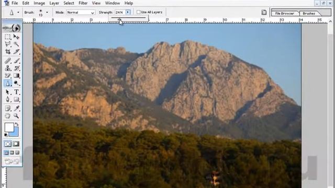Open the Brushes palette tab

(x=309, y=13)
